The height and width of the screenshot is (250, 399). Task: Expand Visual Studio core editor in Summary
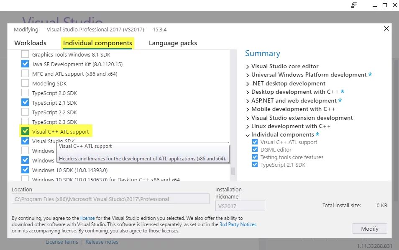tap(248, 67)
